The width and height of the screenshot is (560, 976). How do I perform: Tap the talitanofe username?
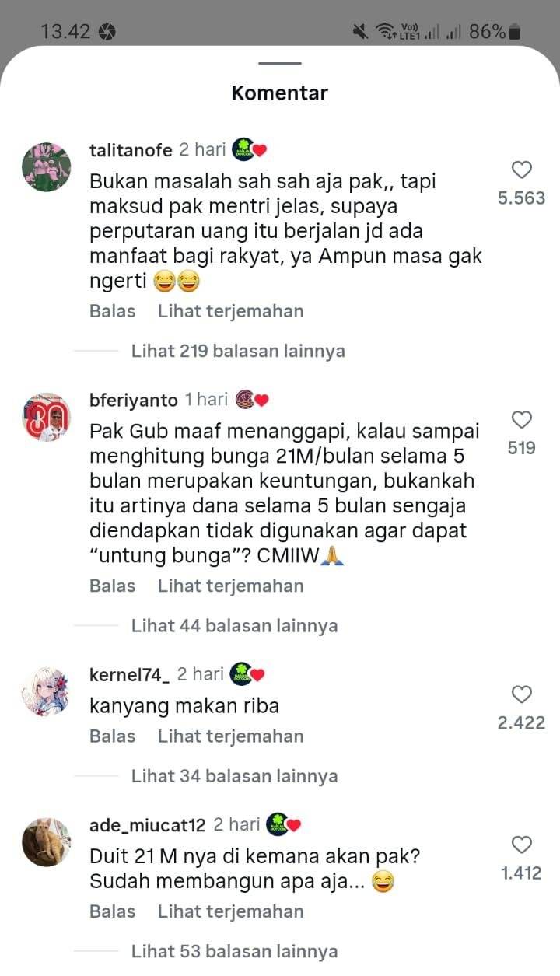pos(131,150)
